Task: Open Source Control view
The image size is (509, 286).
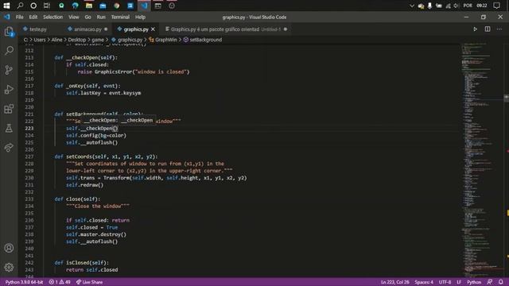Action: click(9, 70)
